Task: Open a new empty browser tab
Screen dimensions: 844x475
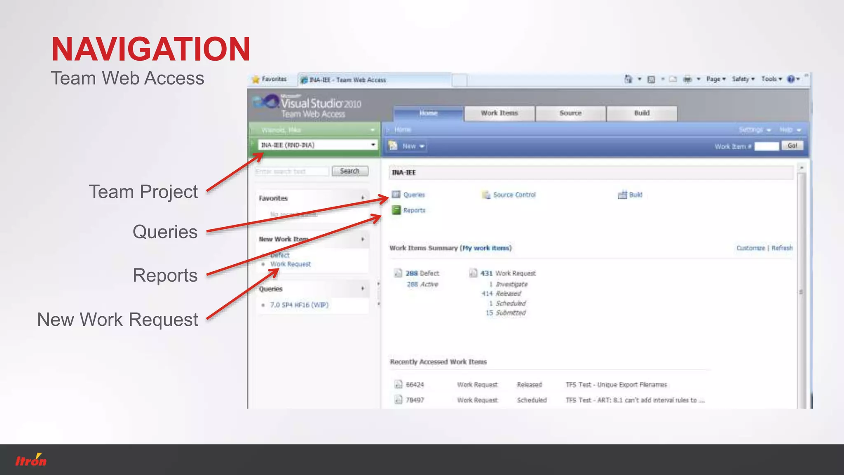Action: 459,80
